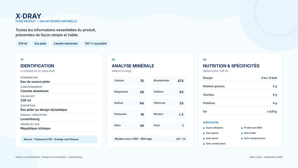The height and width of the screenshot is (168, 298).
Task: Click the Canette aluminium tag pill
Action: point(66,44)
